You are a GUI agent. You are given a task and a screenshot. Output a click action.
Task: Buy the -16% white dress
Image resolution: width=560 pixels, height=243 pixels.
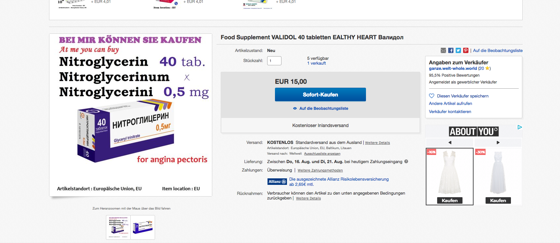point(449,200)
